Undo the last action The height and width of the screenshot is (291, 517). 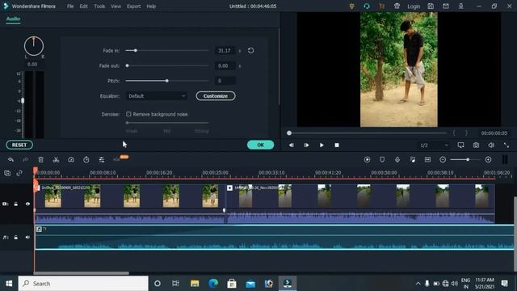click(11, 160)
